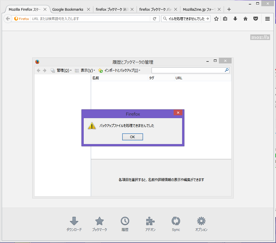The image size is (276, 243).
Task: Close the Firefox backup error dialog
Action: tap(178, 113)
